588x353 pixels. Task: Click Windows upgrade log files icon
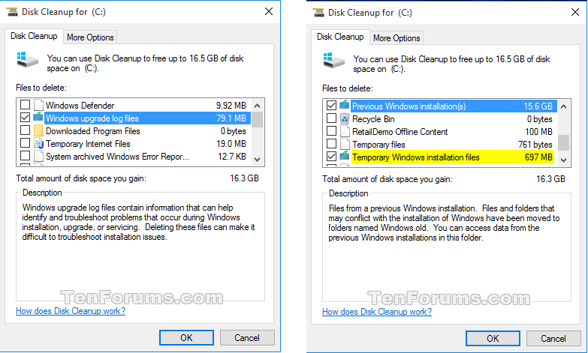(x=38, y=117)
